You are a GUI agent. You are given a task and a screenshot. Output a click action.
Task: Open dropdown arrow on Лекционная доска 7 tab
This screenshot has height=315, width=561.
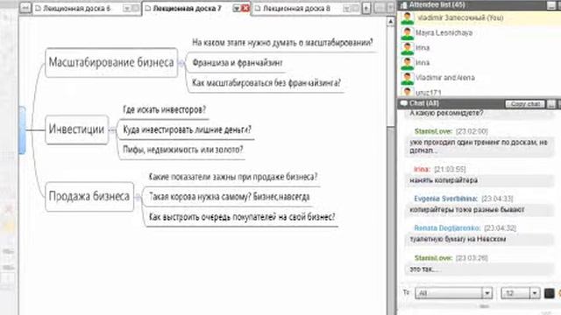point(237,8)
